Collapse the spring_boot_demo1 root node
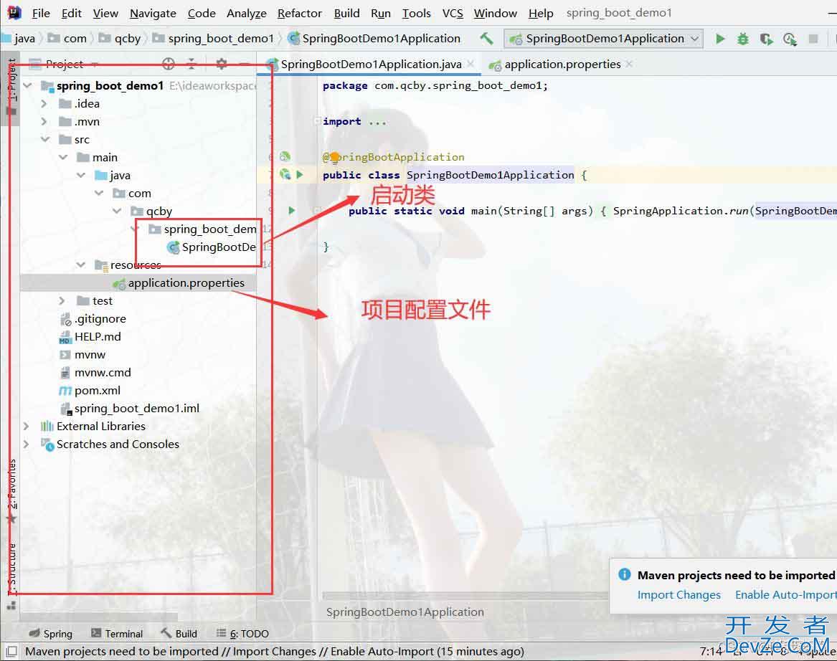Screen dimensions: 837x661 pos(28,85)
